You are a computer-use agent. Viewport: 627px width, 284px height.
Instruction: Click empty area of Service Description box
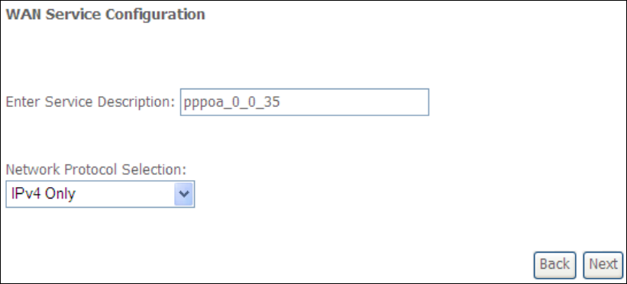356,102
